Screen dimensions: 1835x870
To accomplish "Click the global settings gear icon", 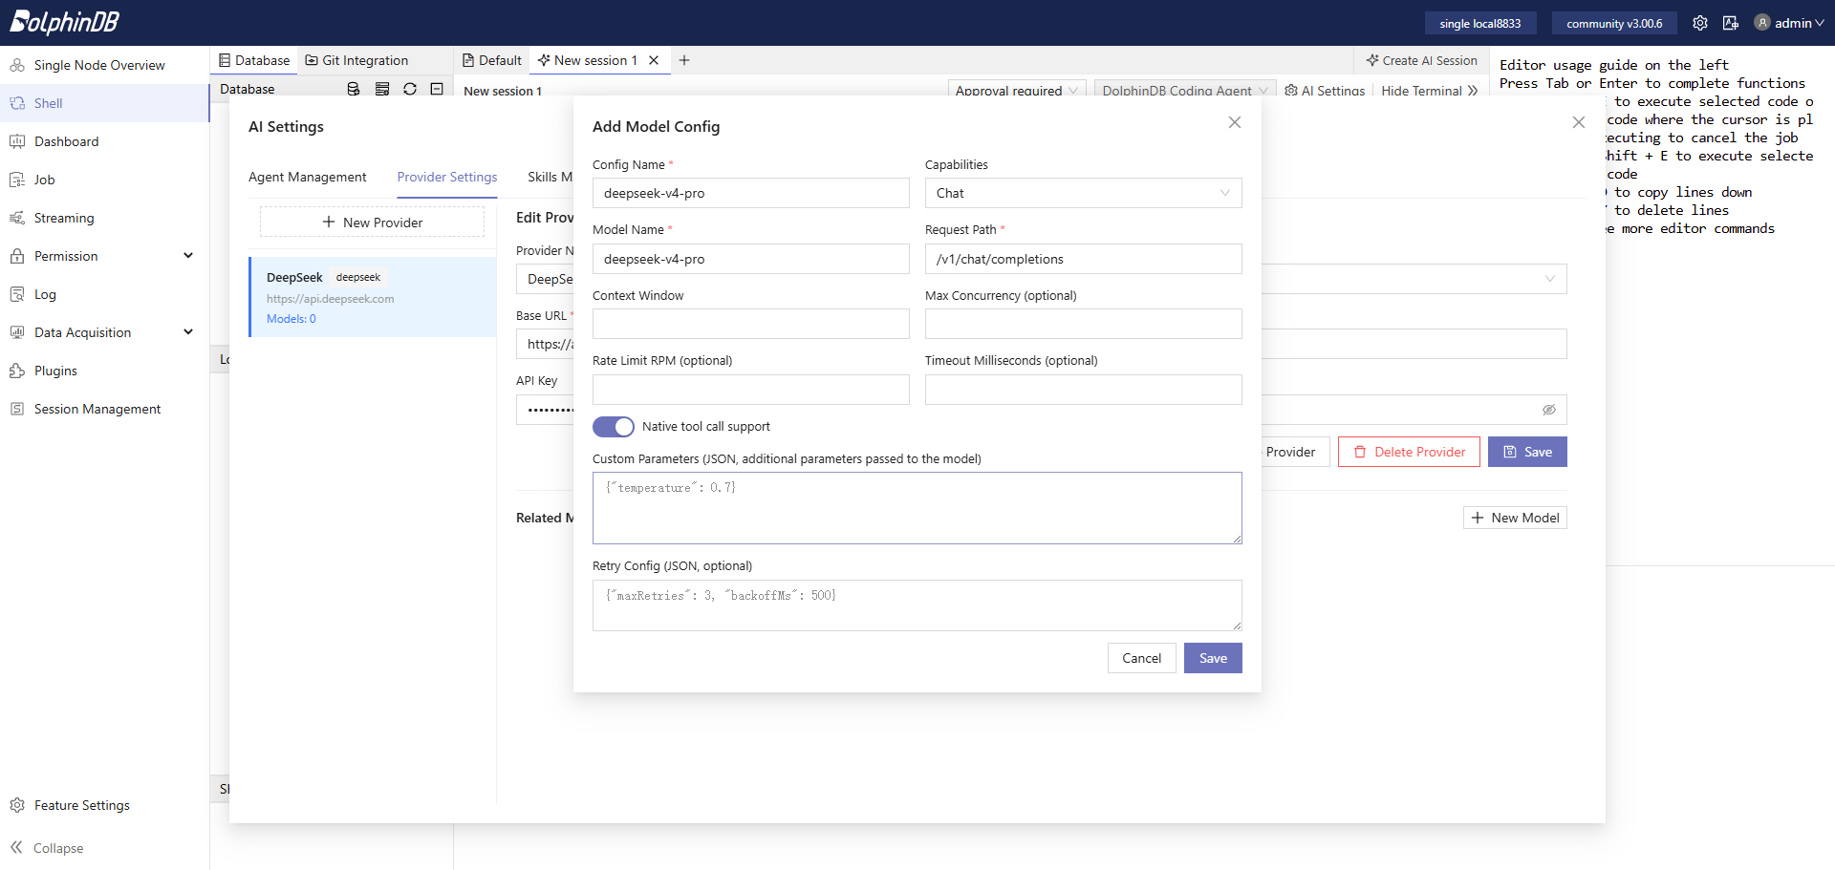I will [1700, 23].
